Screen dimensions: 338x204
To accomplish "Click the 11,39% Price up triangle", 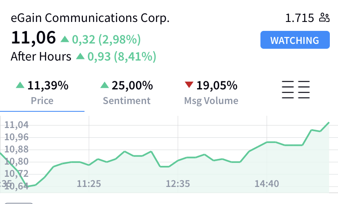I will 20,85.
